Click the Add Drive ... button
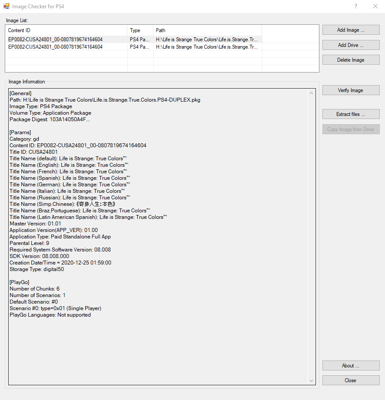 click(x=351, y=45)
